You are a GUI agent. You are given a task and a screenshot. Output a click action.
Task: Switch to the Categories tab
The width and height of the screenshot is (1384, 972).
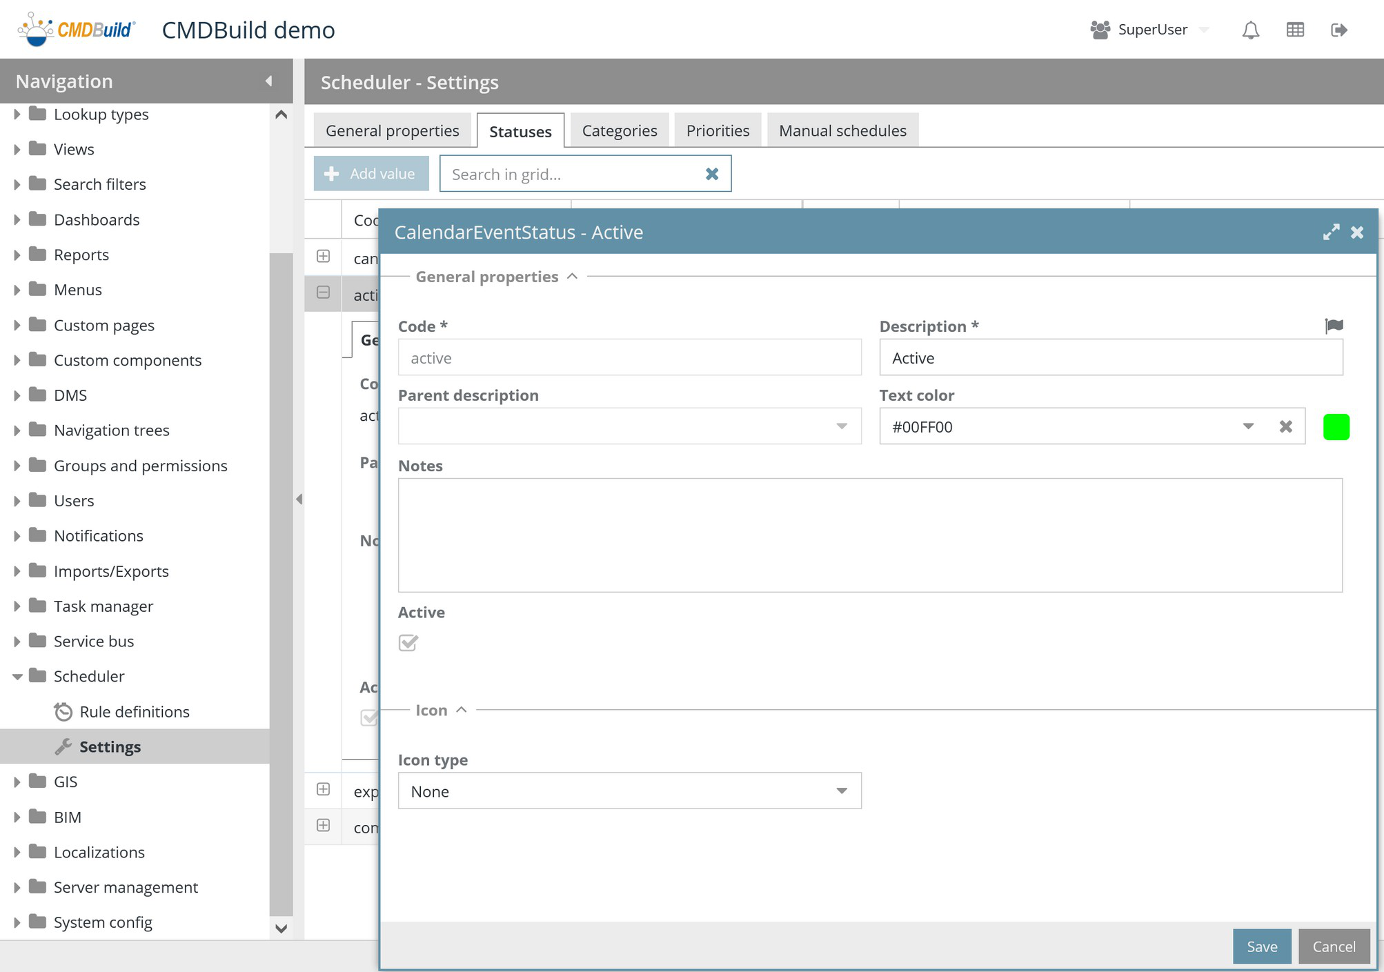pyautogui.click(x=619, y=131)
